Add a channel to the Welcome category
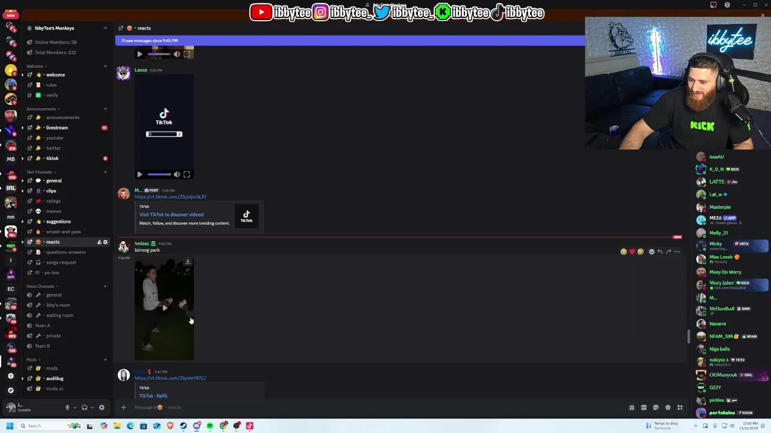This screenshot has width=771, height=433. 105,66
